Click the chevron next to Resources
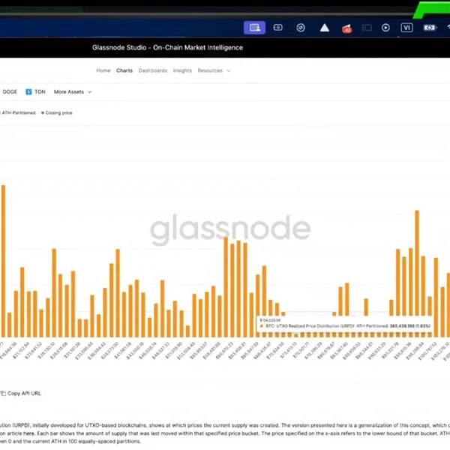The width and height of the screenshot is (450, 450). (228, 70)
